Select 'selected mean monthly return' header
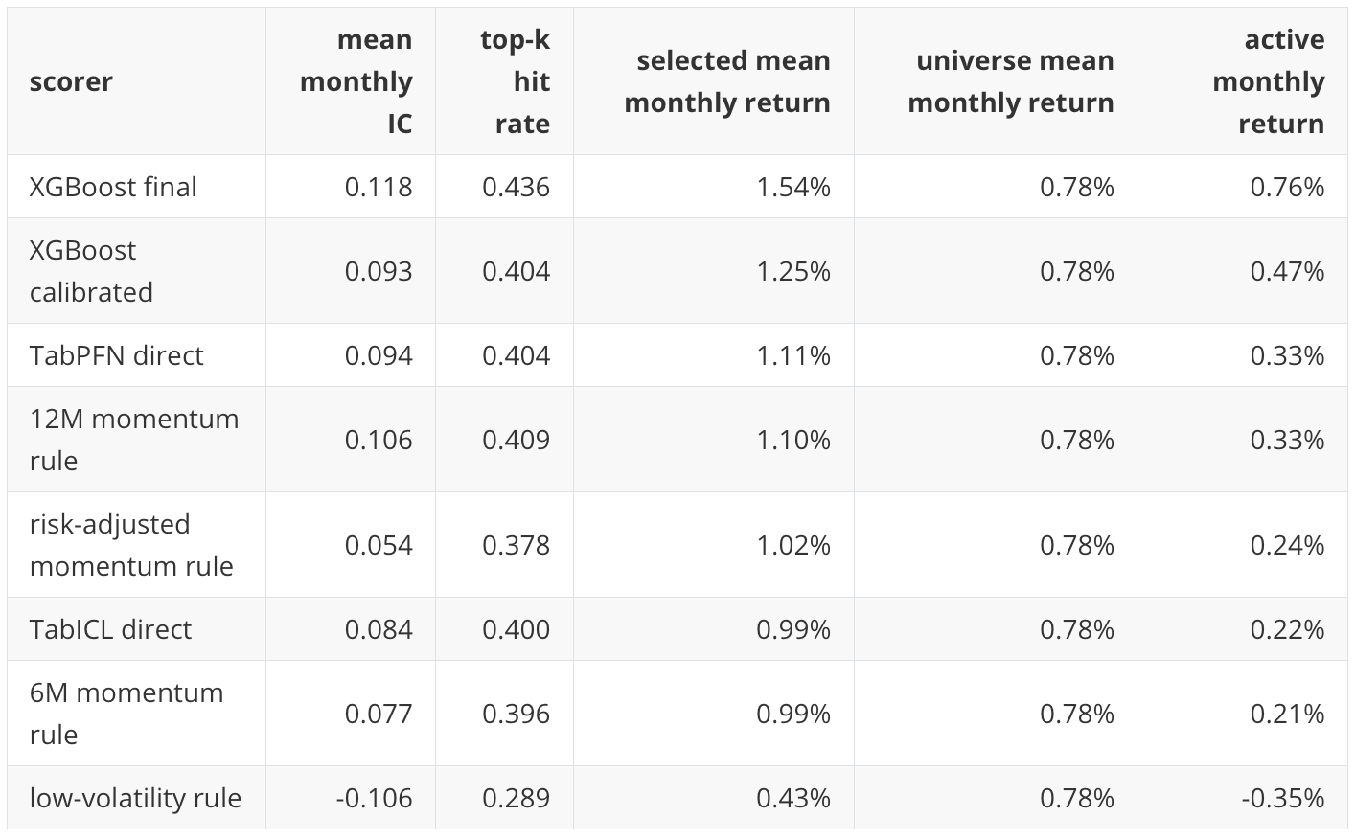Screen dimensions: 1355x840 [727, 81]
